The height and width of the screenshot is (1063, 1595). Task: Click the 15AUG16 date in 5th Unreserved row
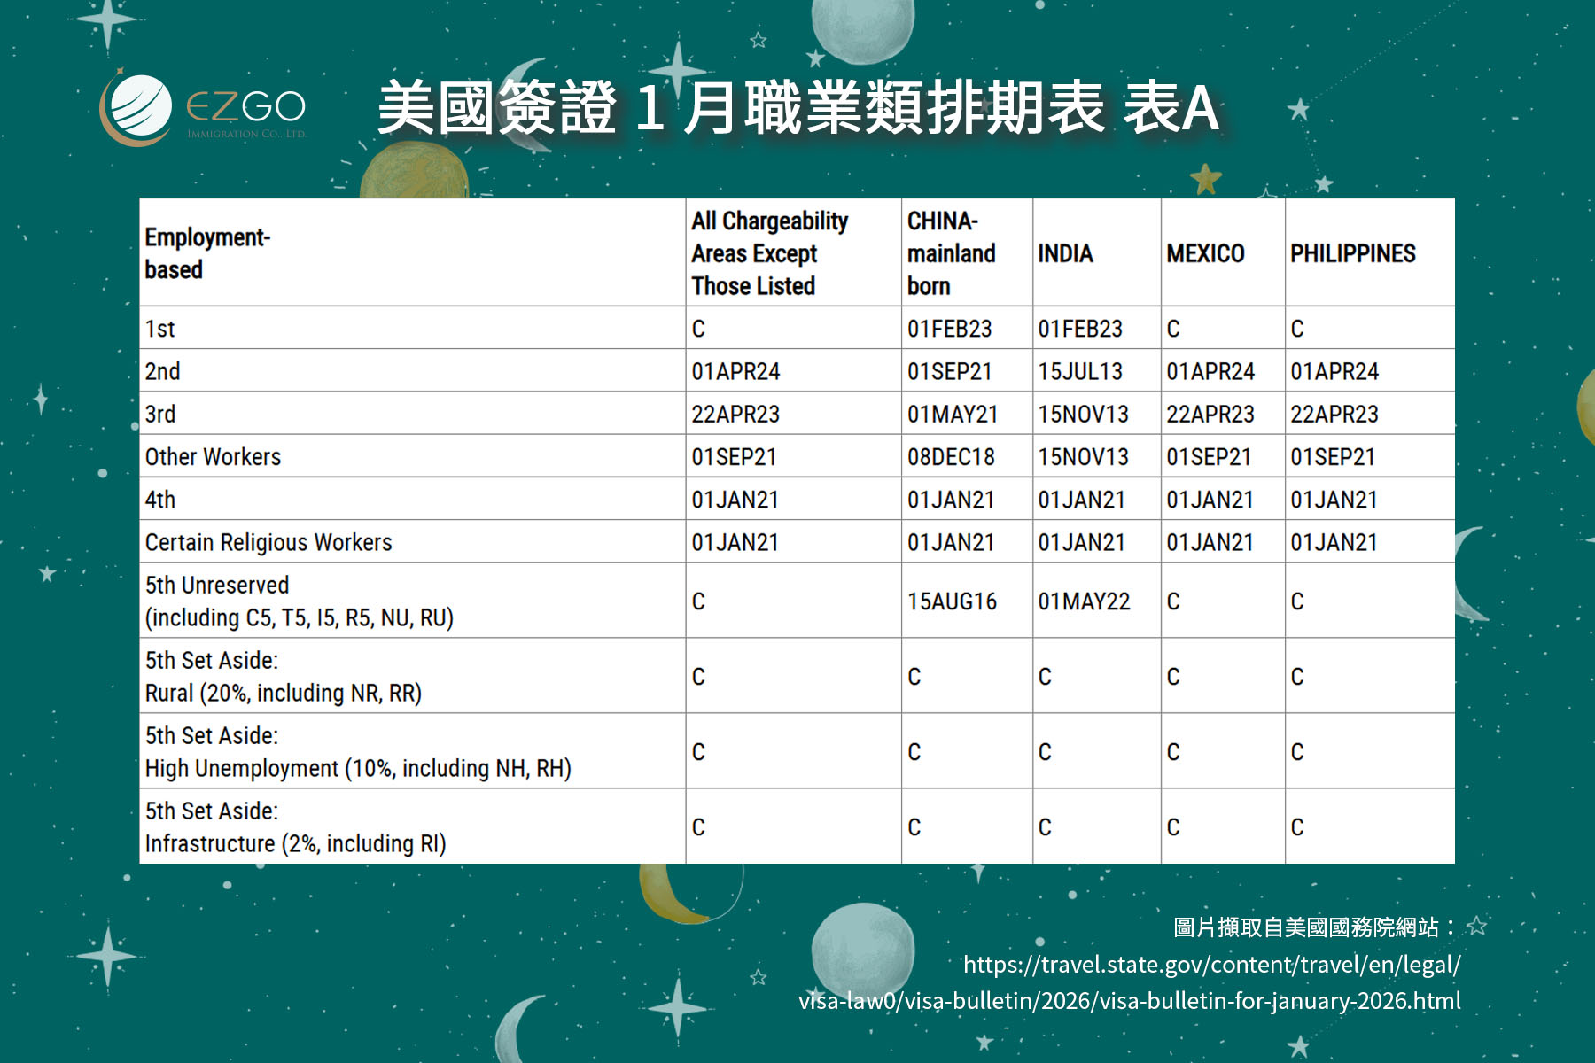point(952,601)
